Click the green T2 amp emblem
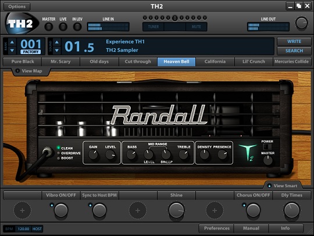Screen dimensions: 314x236 (248, 152)
